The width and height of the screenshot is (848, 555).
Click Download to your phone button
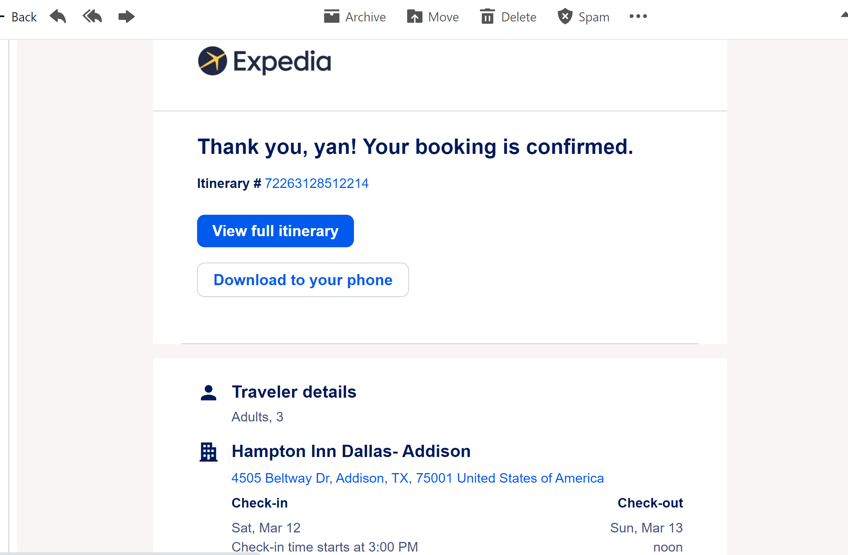[303, 280]
